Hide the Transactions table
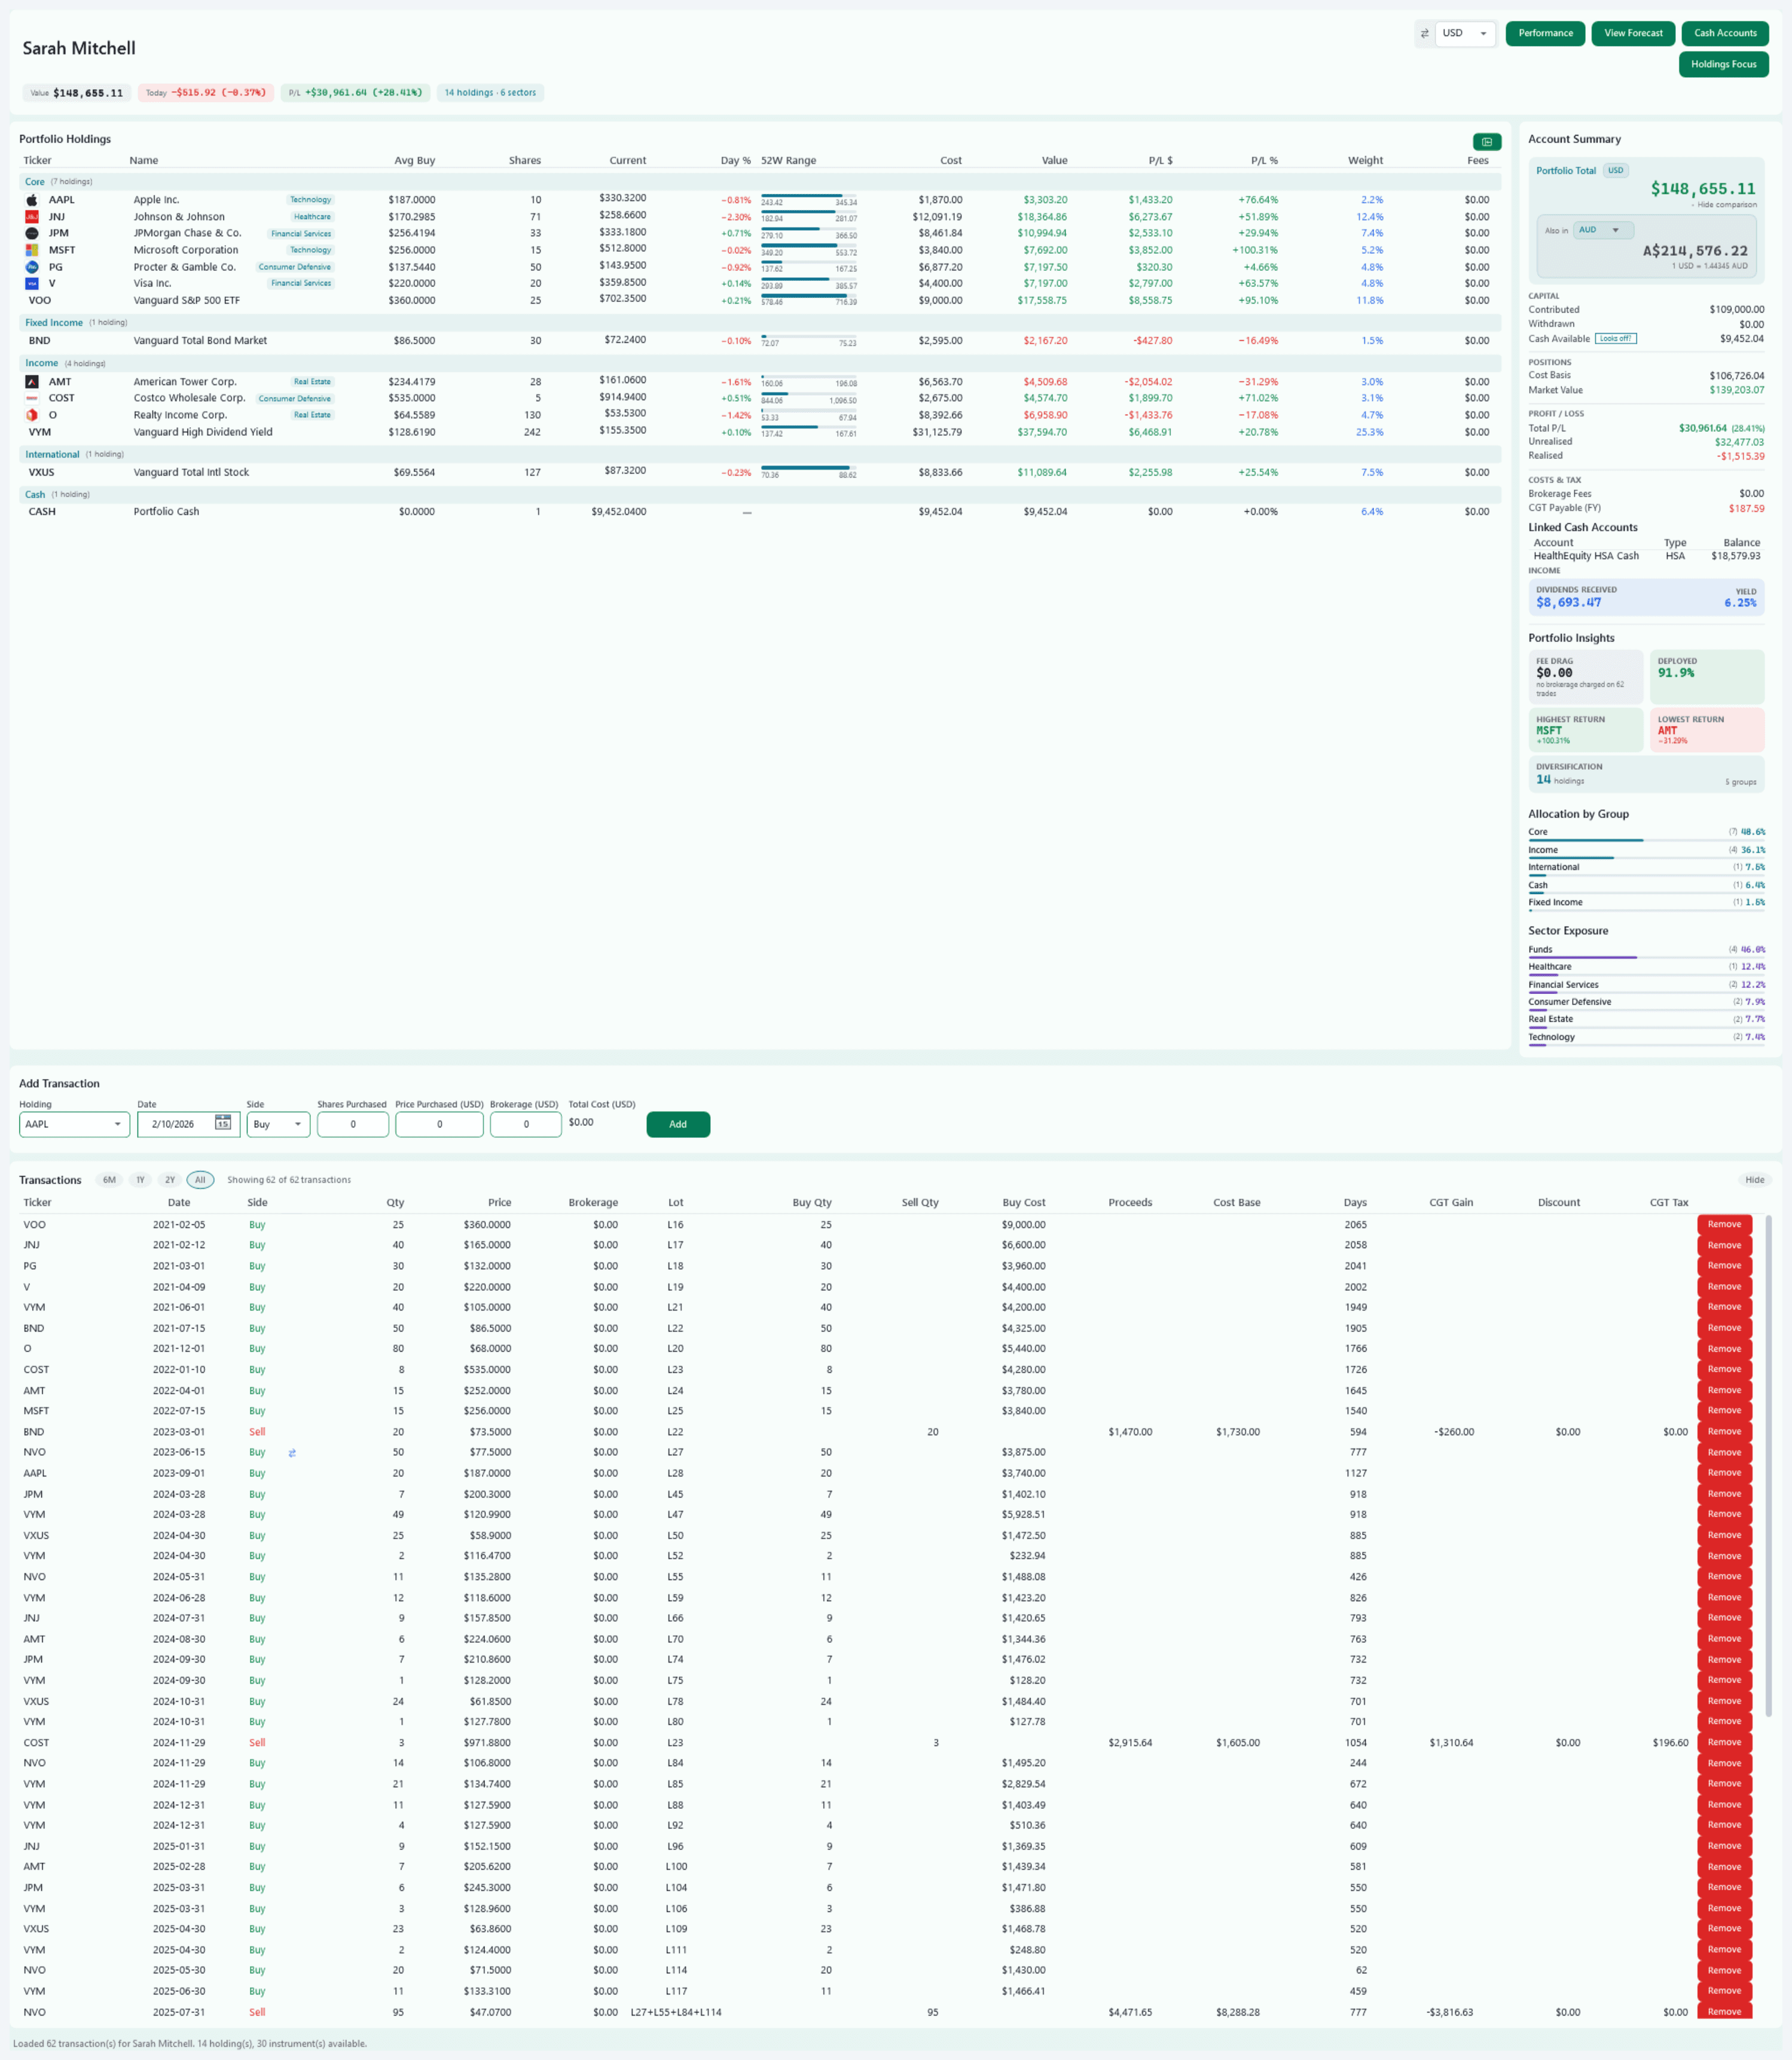Image resolution: width=1792 pixels, height=2060 pixels. click(1755, 1180)
